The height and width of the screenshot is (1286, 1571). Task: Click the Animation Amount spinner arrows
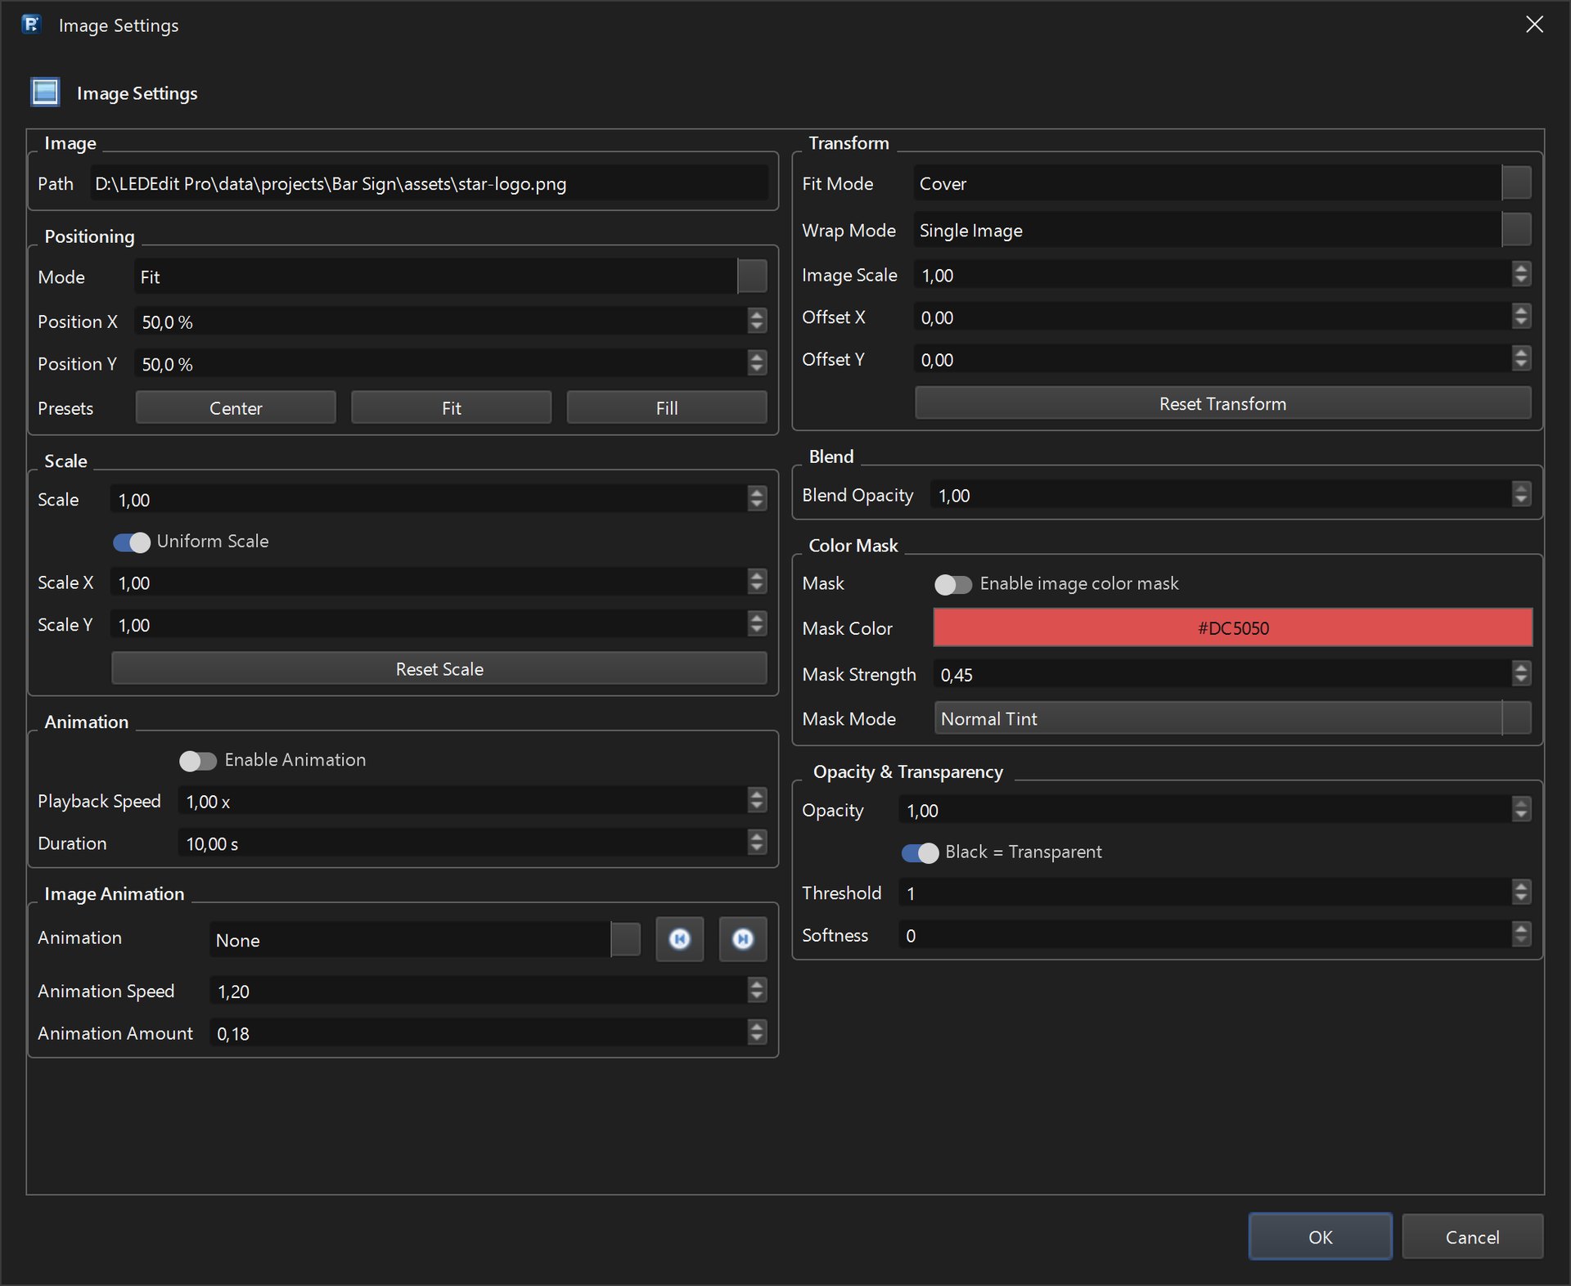(757, 1033)
